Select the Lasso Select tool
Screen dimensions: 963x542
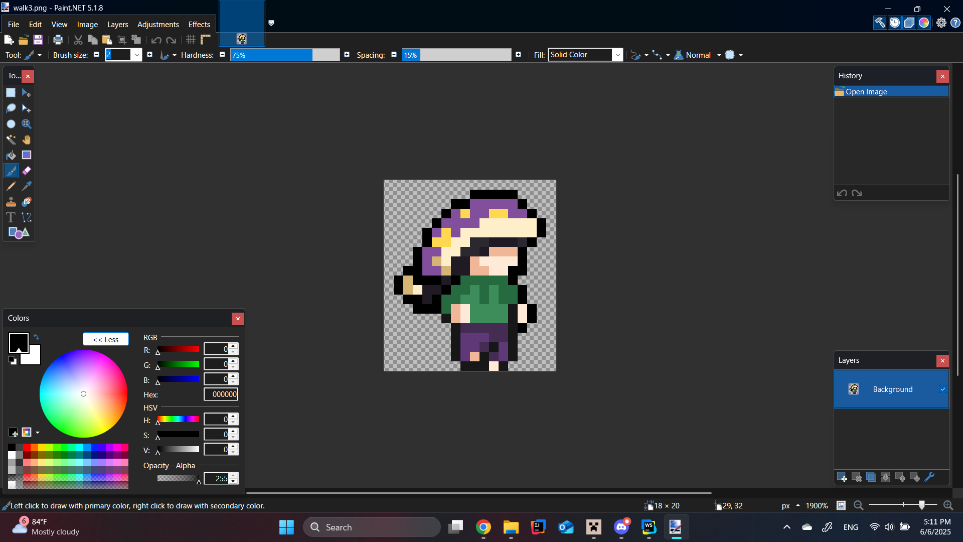[x=11, y=108]
